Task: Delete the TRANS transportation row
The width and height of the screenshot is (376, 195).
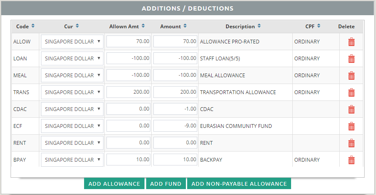Action: click(351, 92)
